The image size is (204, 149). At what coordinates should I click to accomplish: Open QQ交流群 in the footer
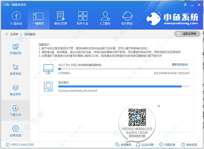click(145, 145)
